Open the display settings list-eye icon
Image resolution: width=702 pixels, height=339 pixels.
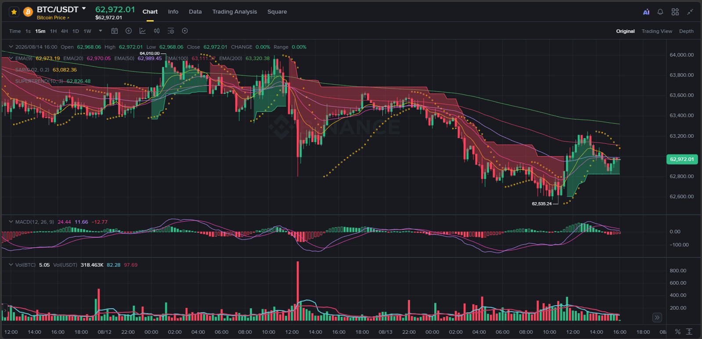coord(171,31)
